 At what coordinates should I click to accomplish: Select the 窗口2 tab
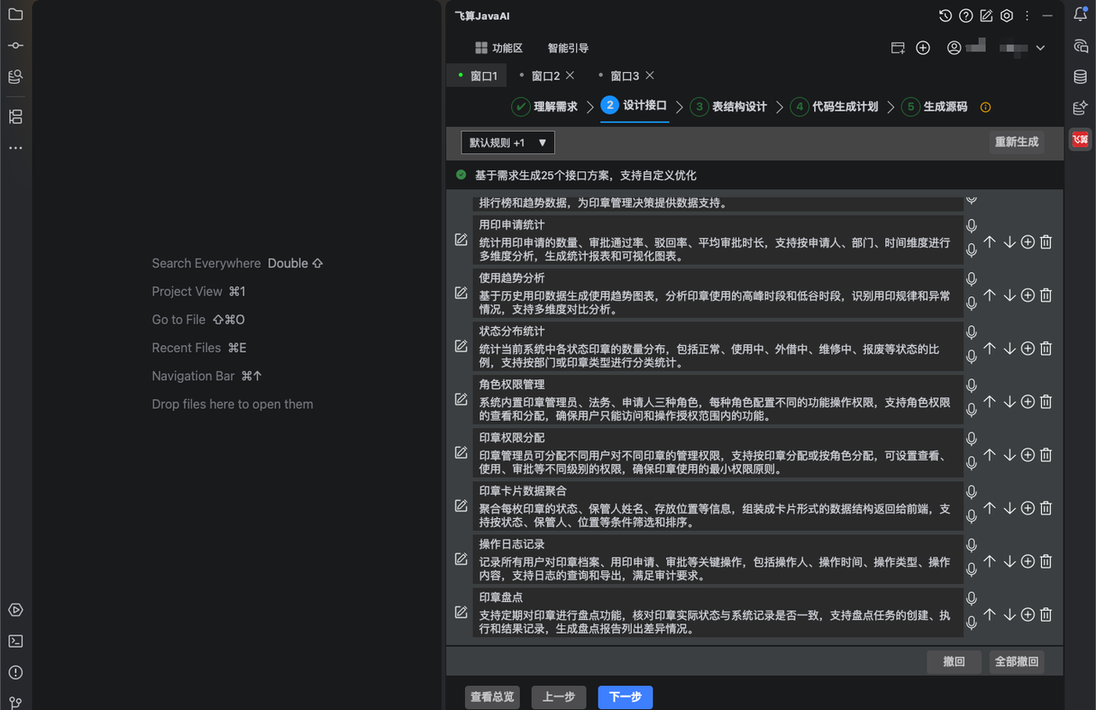click(x=545, y=75)
